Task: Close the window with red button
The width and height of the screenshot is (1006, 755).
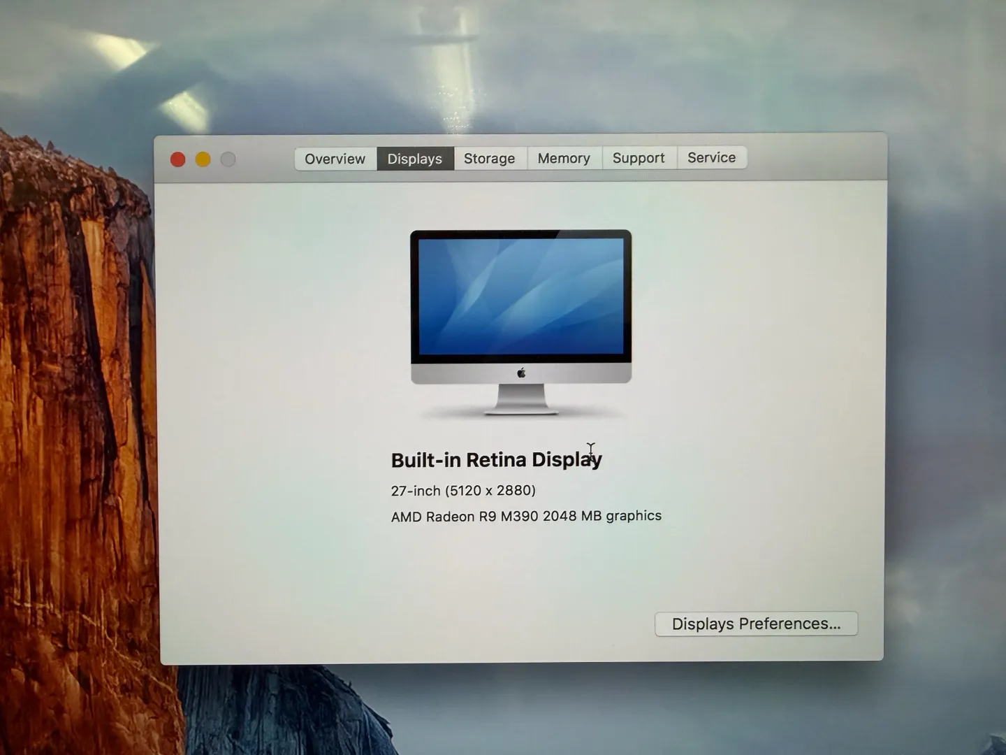Action: click(178, 159)
